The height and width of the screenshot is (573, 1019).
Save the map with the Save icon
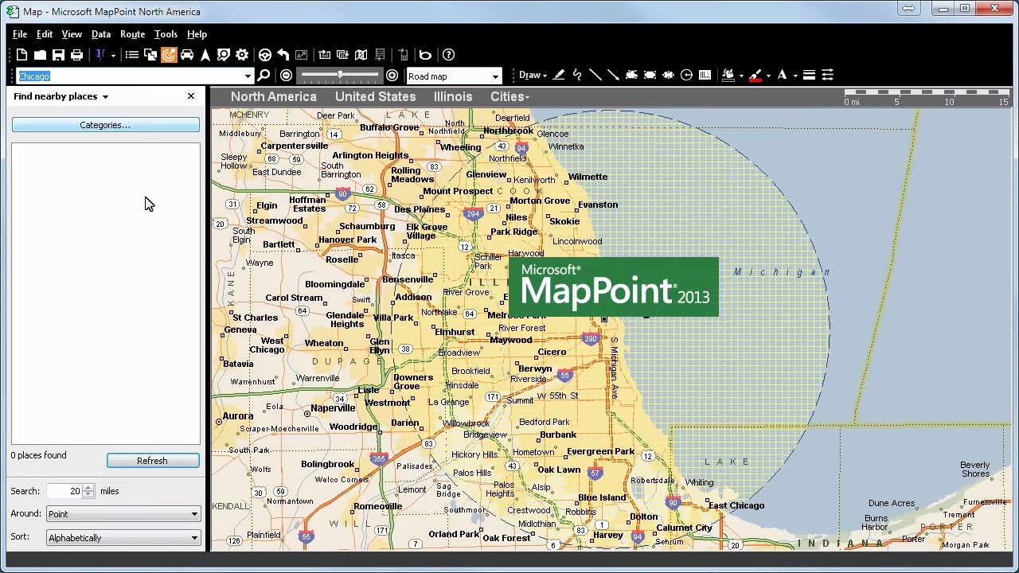click(x=58, y=54)
